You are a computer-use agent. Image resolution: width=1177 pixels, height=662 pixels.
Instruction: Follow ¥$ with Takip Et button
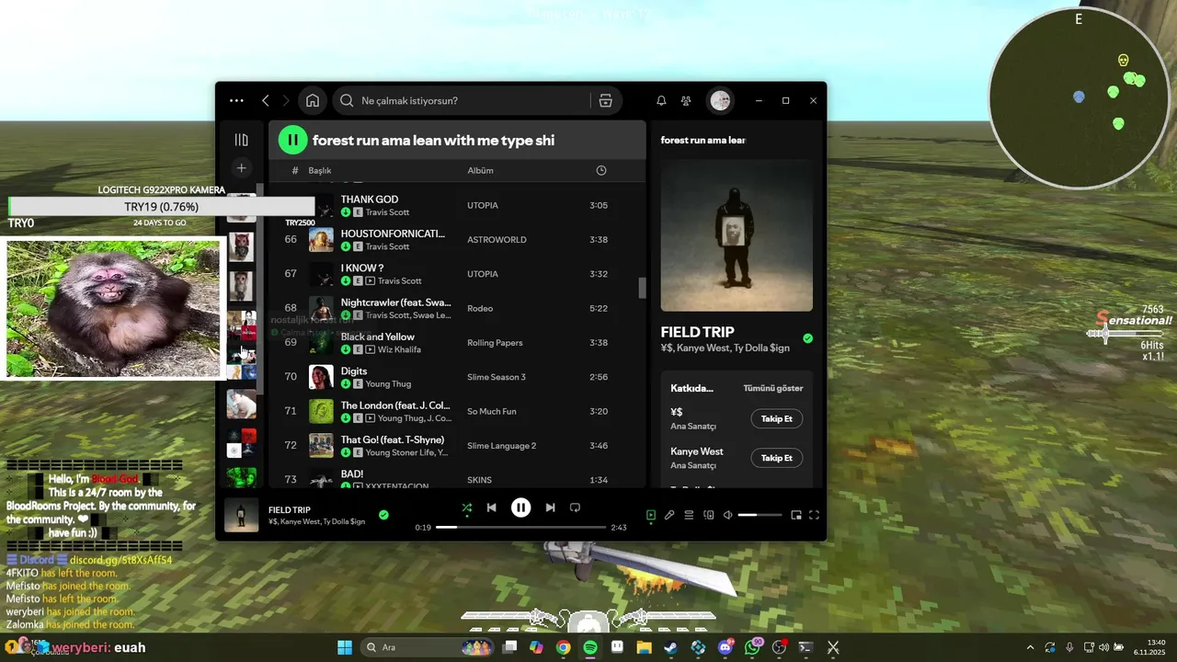tap(776, 418)
